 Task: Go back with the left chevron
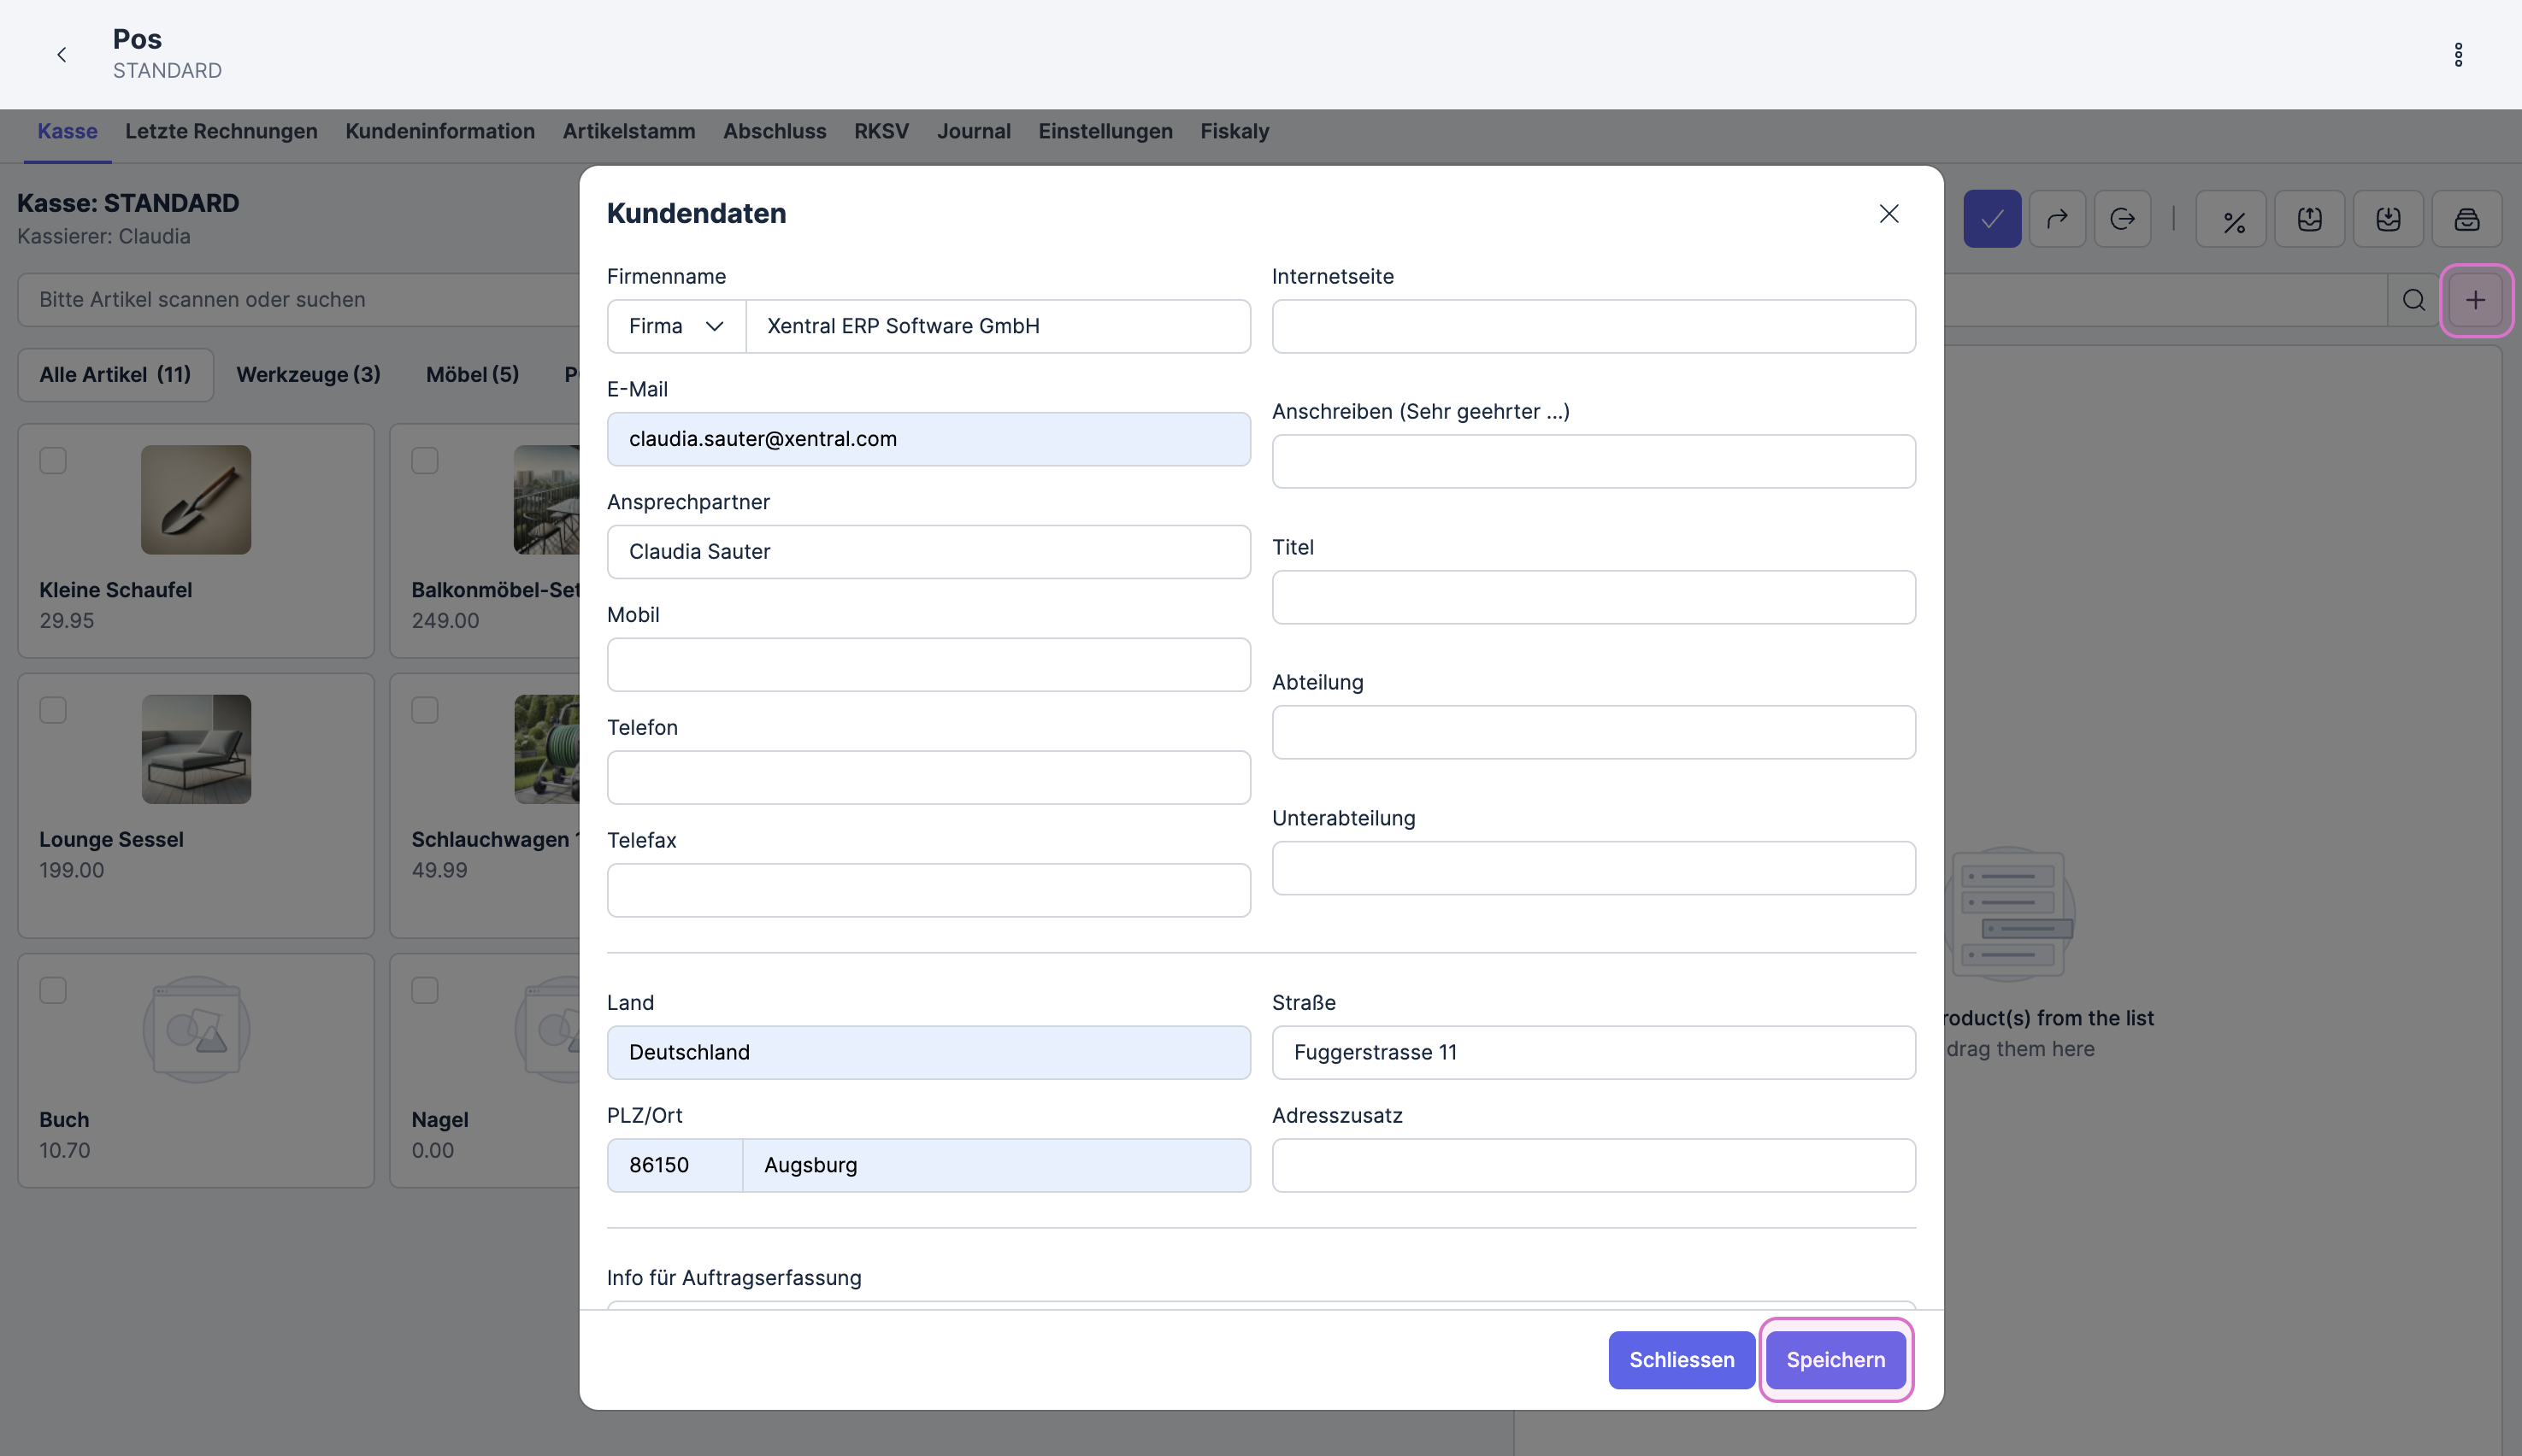click(62, 55)
